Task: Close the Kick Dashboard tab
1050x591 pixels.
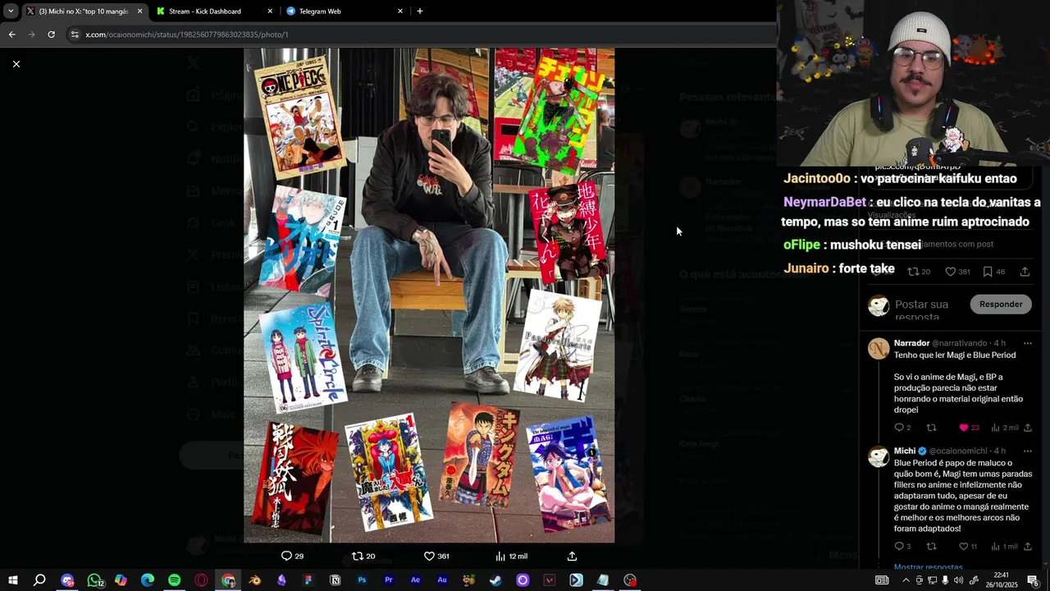Action: [270, 11]
